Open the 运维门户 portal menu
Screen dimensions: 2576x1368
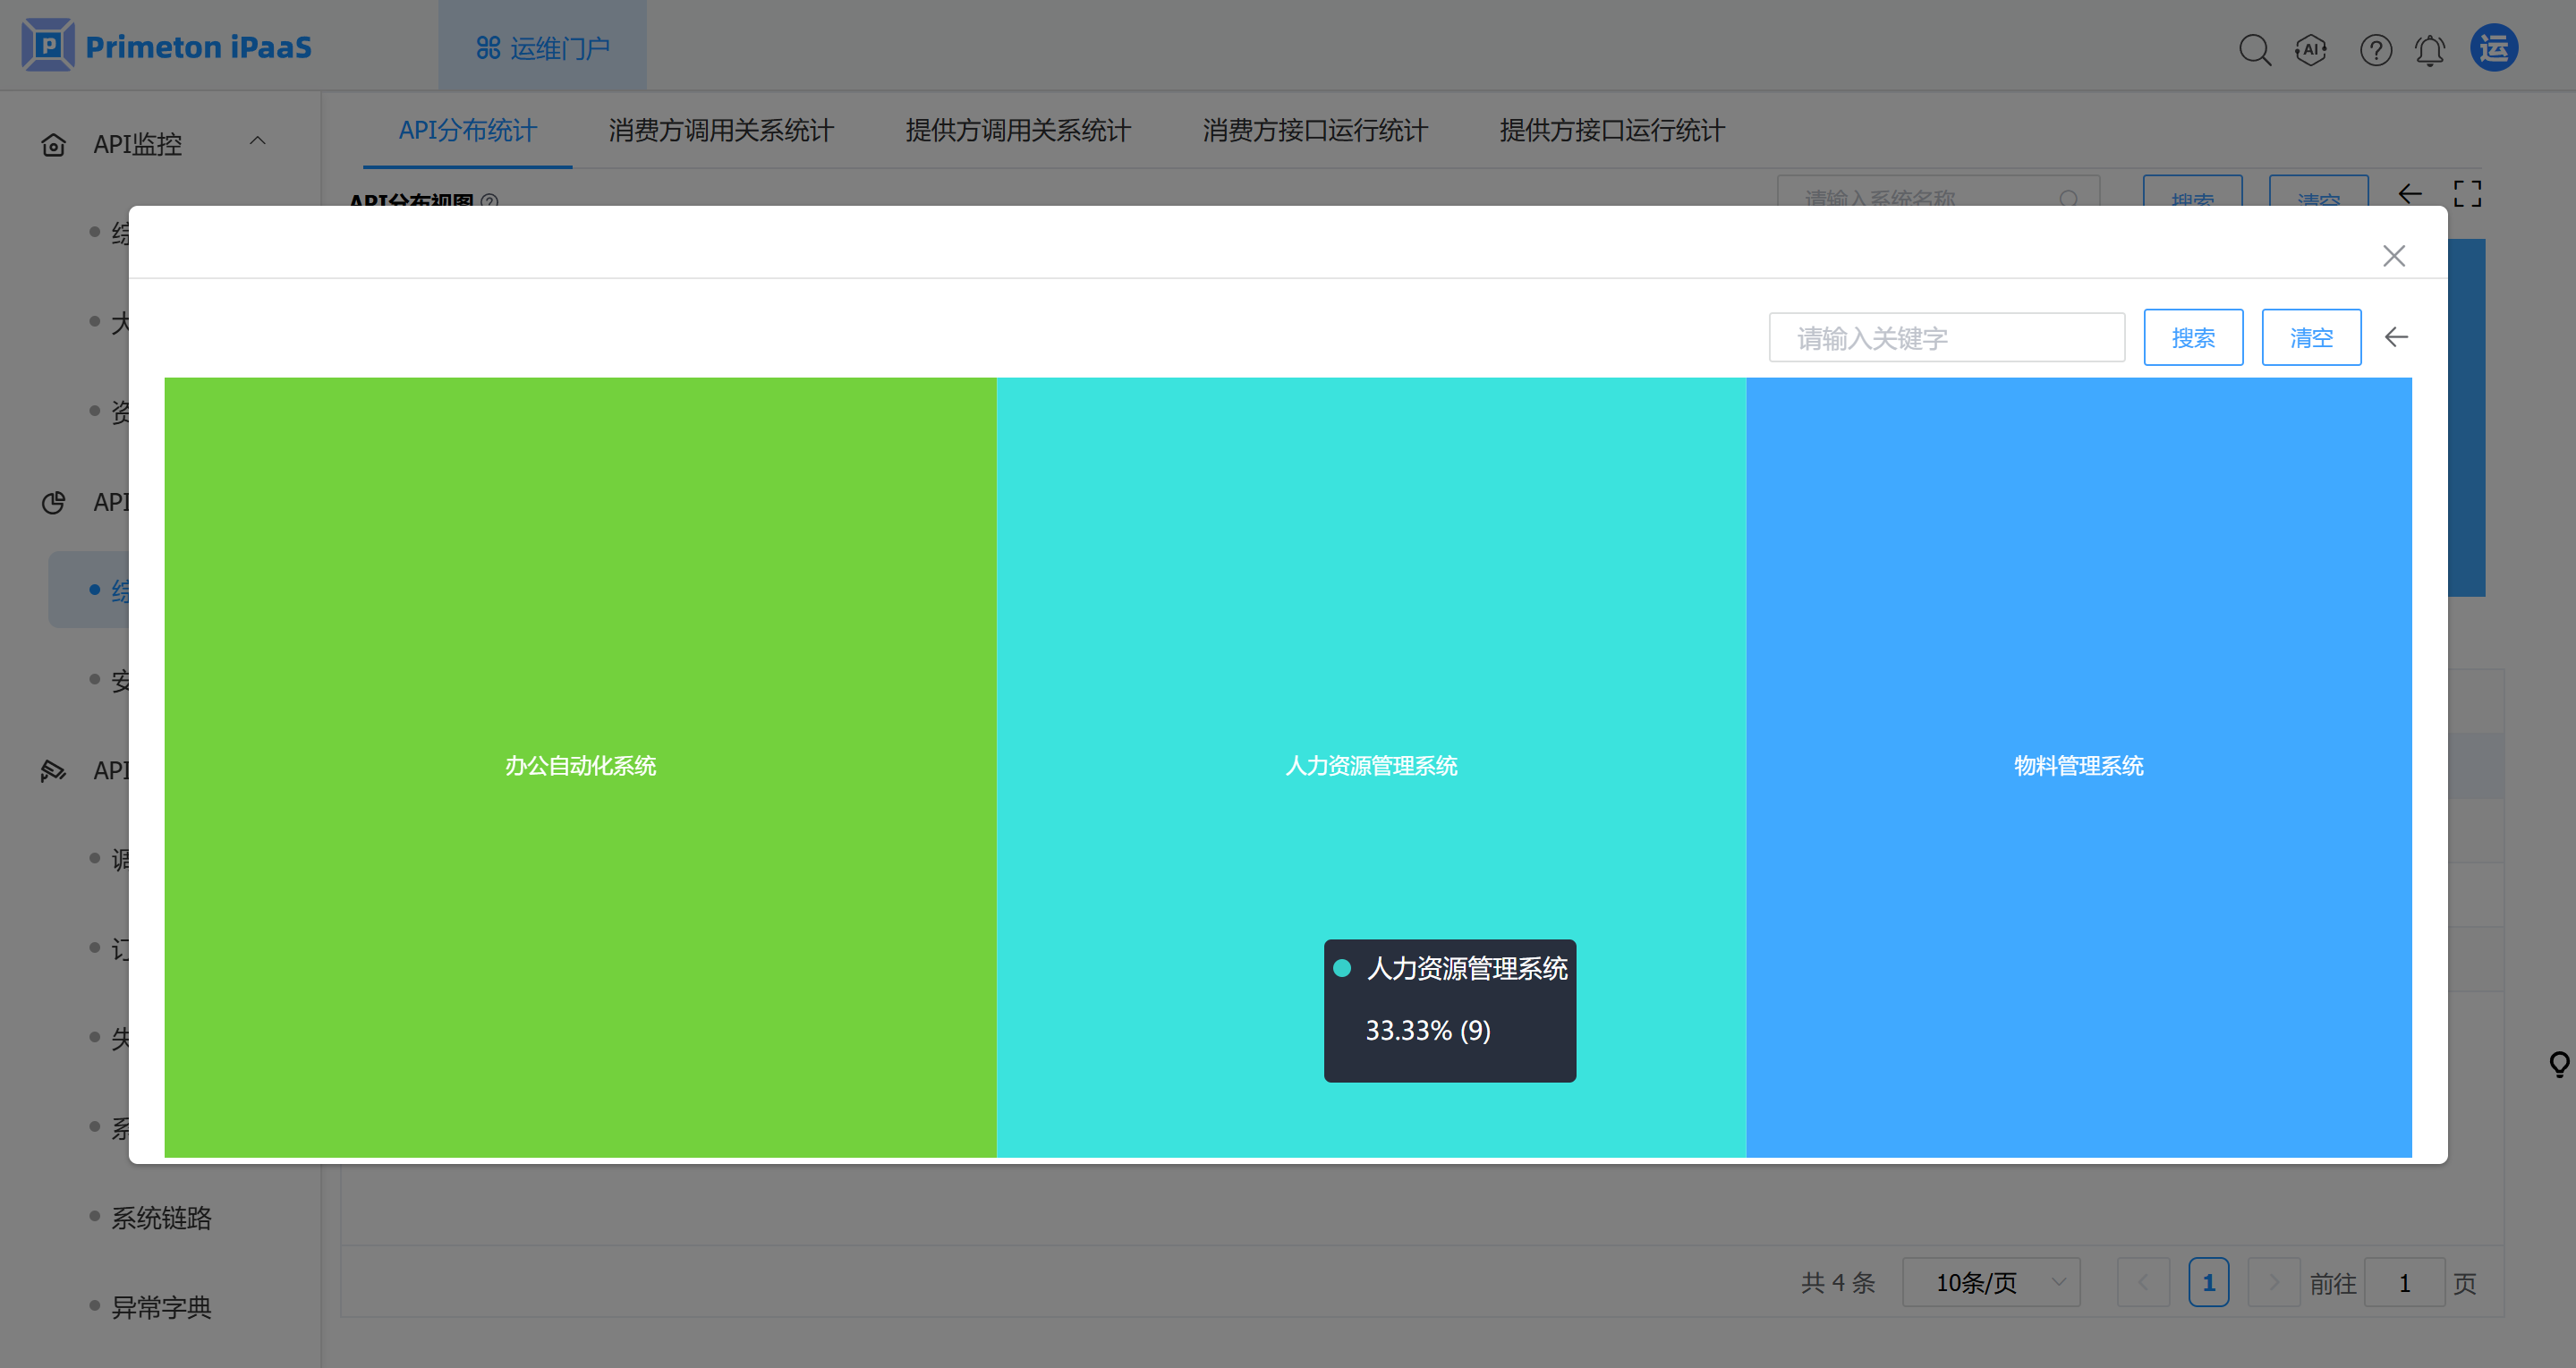click(x=542, y=48)
